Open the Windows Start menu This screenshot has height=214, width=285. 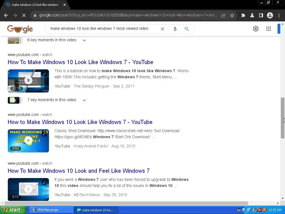13,210
